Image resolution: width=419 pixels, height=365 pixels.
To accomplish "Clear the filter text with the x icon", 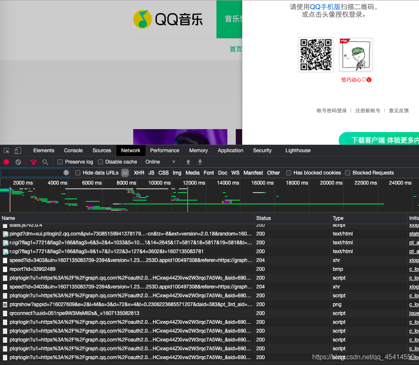I will (66, 173).
